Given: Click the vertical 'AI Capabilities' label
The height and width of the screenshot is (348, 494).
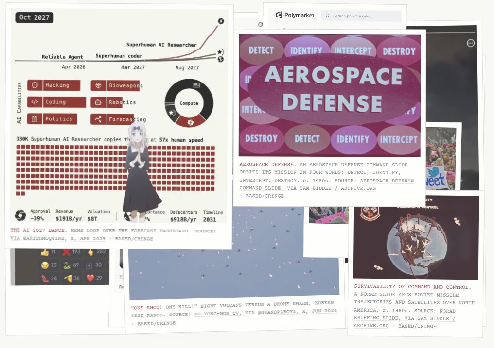Looking at the screenshot, I should pyautogui.click(x=19, y=102).
